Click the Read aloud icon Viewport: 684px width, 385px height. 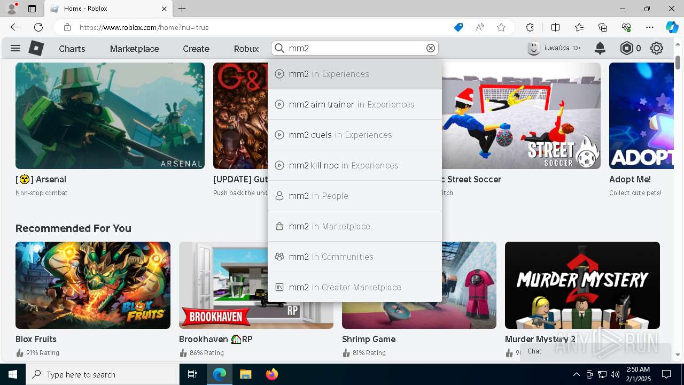click(x=480, y=27)
